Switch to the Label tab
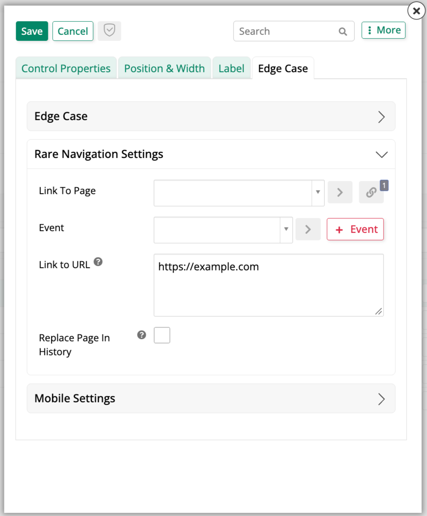This screenshot has height=516, width=427. click(x=231, y=68)
